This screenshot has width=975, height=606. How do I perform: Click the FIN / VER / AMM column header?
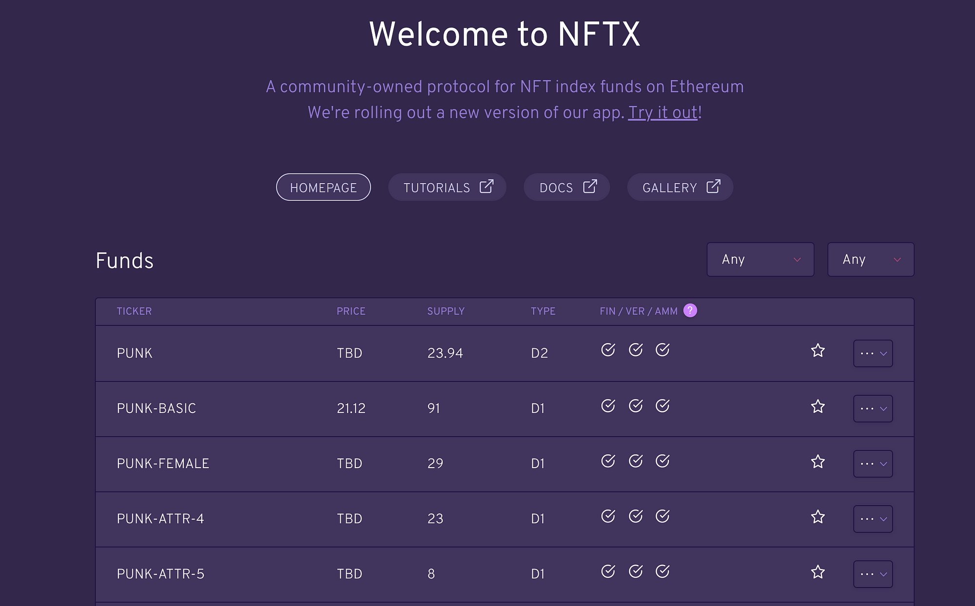(x=639, y=311)
